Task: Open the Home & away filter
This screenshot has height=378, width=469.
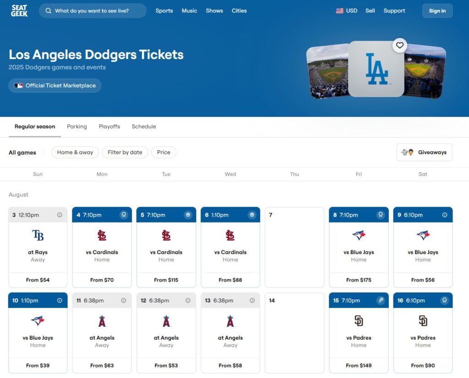Action: coord(75,152)
